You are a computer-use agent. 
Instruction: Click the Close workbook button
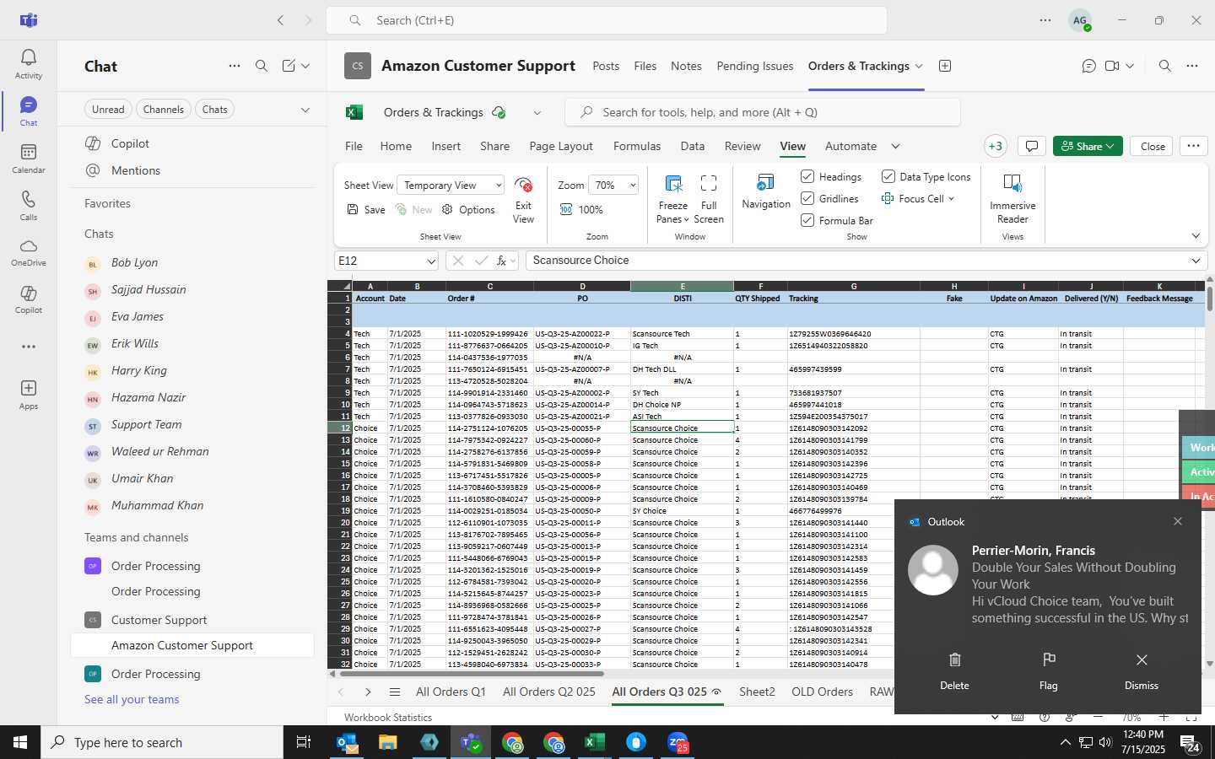(1153, 146)
